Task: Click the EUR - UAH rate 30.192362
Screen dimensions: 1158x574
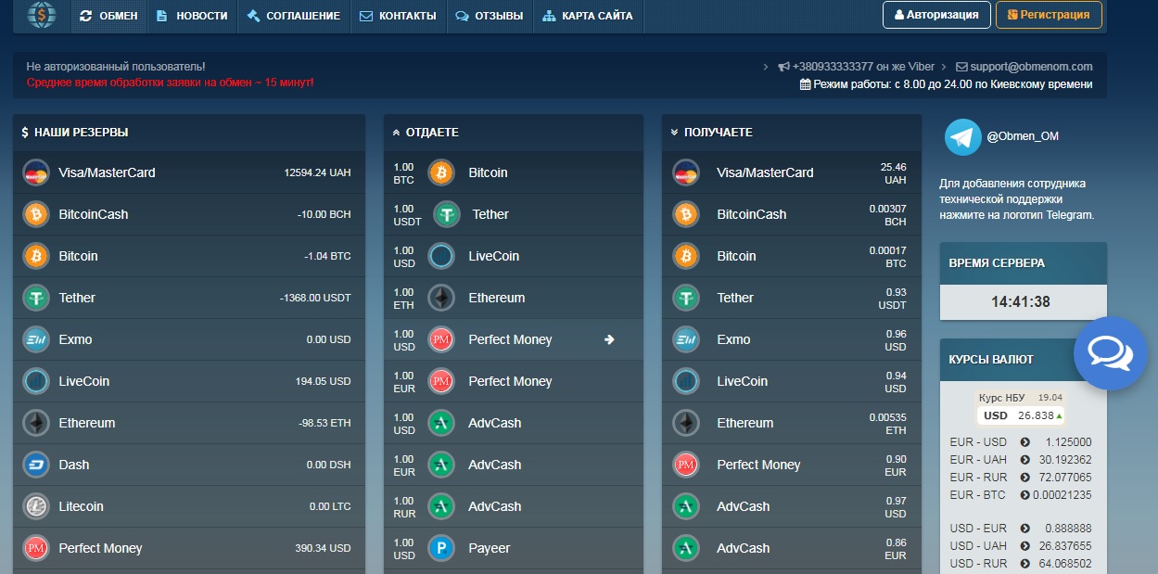Action: click(x=1065, y=460)
